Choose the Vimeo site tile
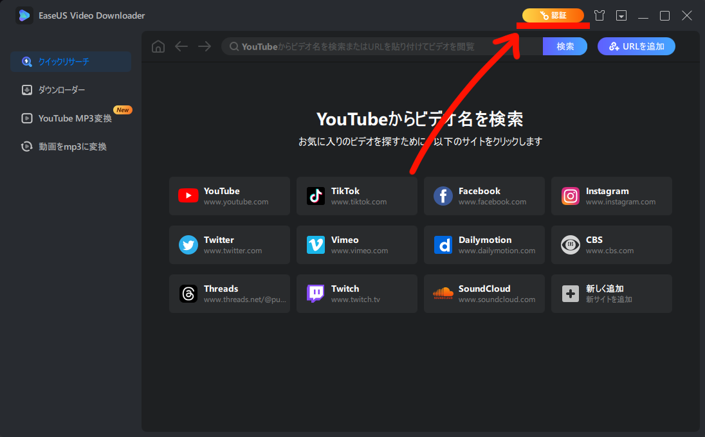 (x=356, y=245)
